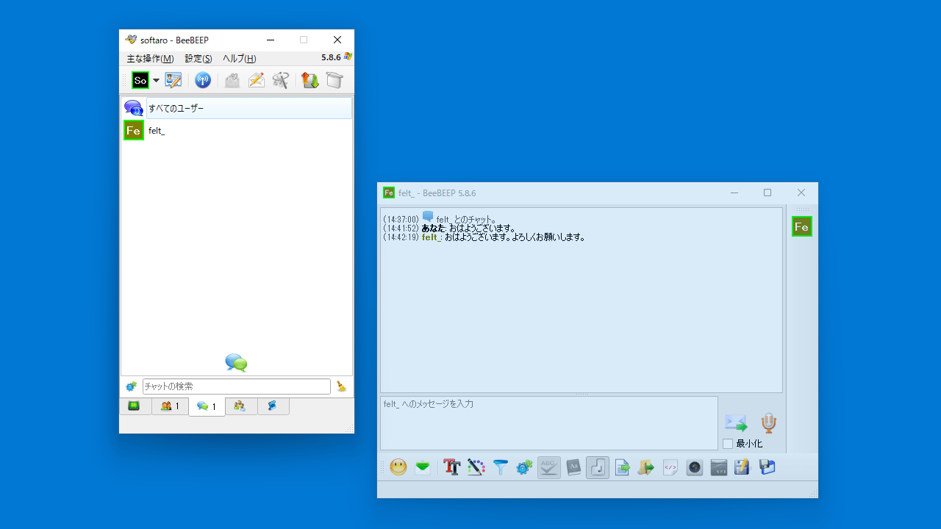Screen dimensions: 941x529
Task: Switch to the blue scroll history tab
Action: (x=273, y=406)
